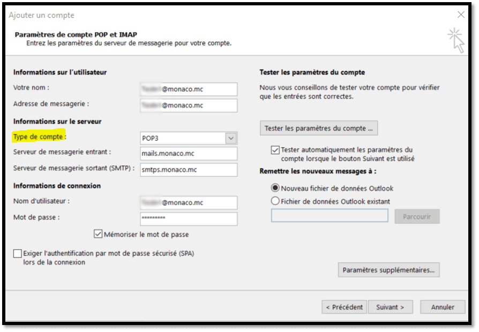This screenshot has height=332, width=479.
Task: Go back with the Précédent button
Action: [345, 307]
